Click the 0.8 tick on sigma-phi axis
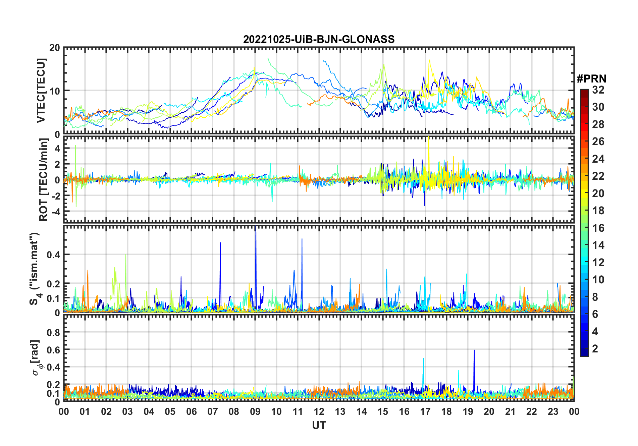638x446 pixels. [54, 332]
